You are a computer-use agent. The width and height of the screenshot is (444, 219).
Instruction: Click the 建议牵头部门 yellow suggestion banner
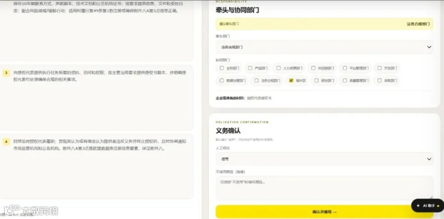click(x=324, y=24)
